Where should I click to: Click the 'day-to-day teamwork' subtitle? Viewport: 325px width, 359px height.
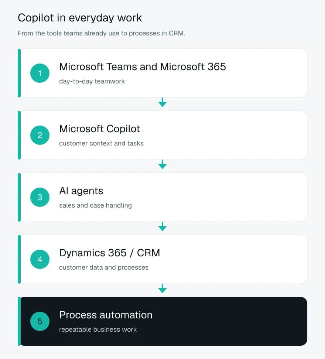click(92, 81)
